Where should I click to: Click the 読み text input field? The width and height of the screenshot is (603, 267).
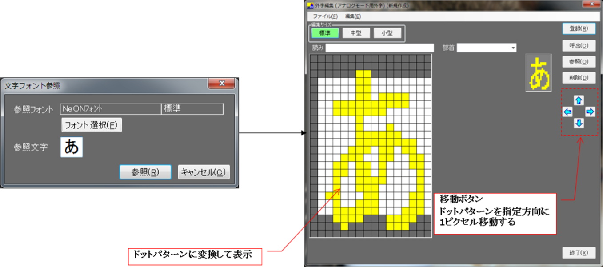(x=379, y=48)
